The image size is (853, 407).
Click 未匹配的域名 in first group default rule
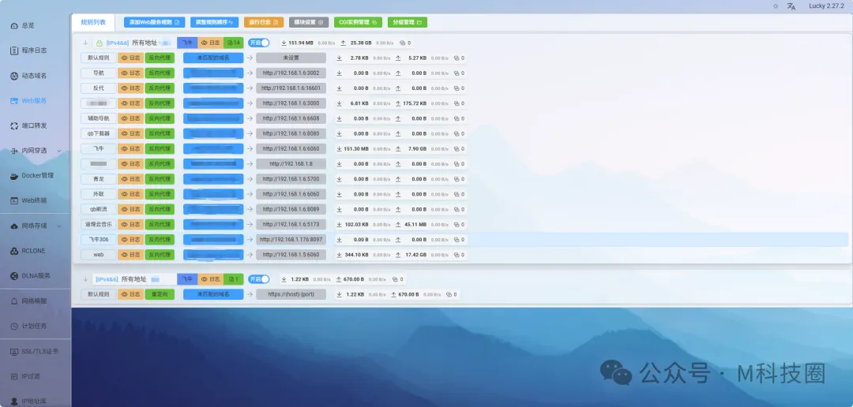click(213, 58)
